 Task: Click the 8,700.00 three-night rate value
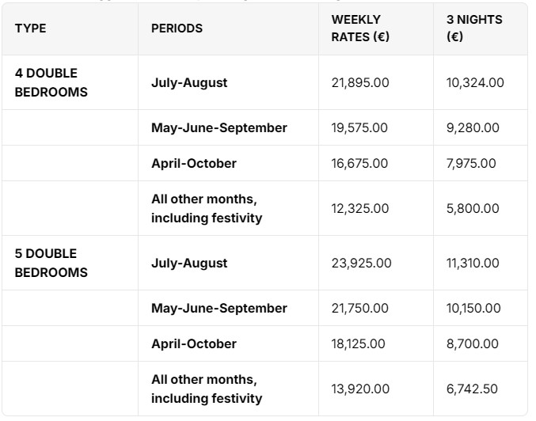point(473,343)
